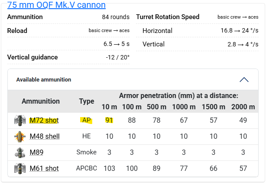This screenshot has height=183, width=266.
Task: Click the 2000 m distance column header
Action: (243, 107)
